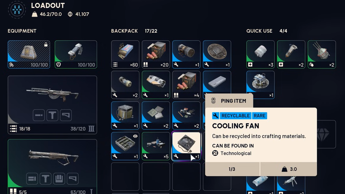
Task: Click the Ping Item prompt
Action: tap(229, 101)
